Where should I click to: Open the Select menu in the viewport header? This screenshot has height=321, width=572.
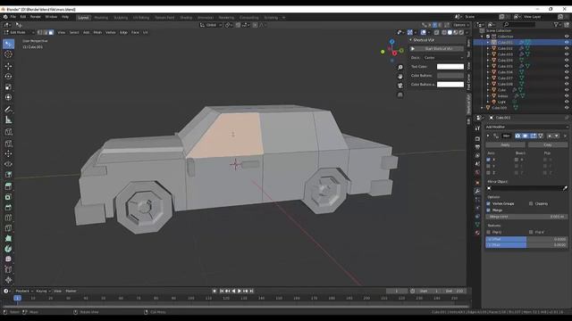click(74, 32)
